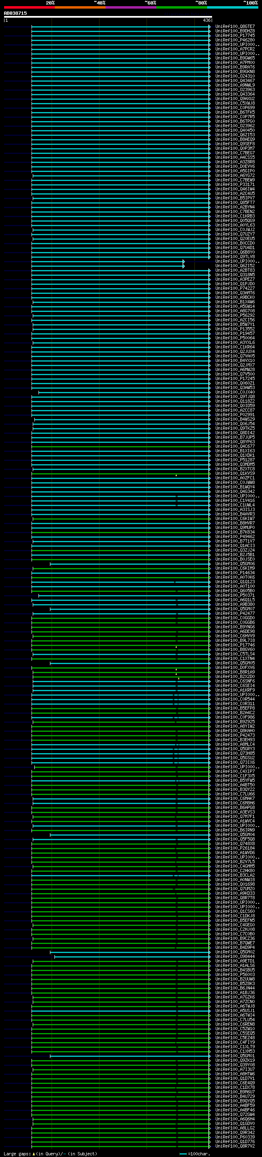Viewport: 262px width, 1157px height.
Task: Open UniRef100_C7BEG7 hit
Action: [x=235, y=153]
